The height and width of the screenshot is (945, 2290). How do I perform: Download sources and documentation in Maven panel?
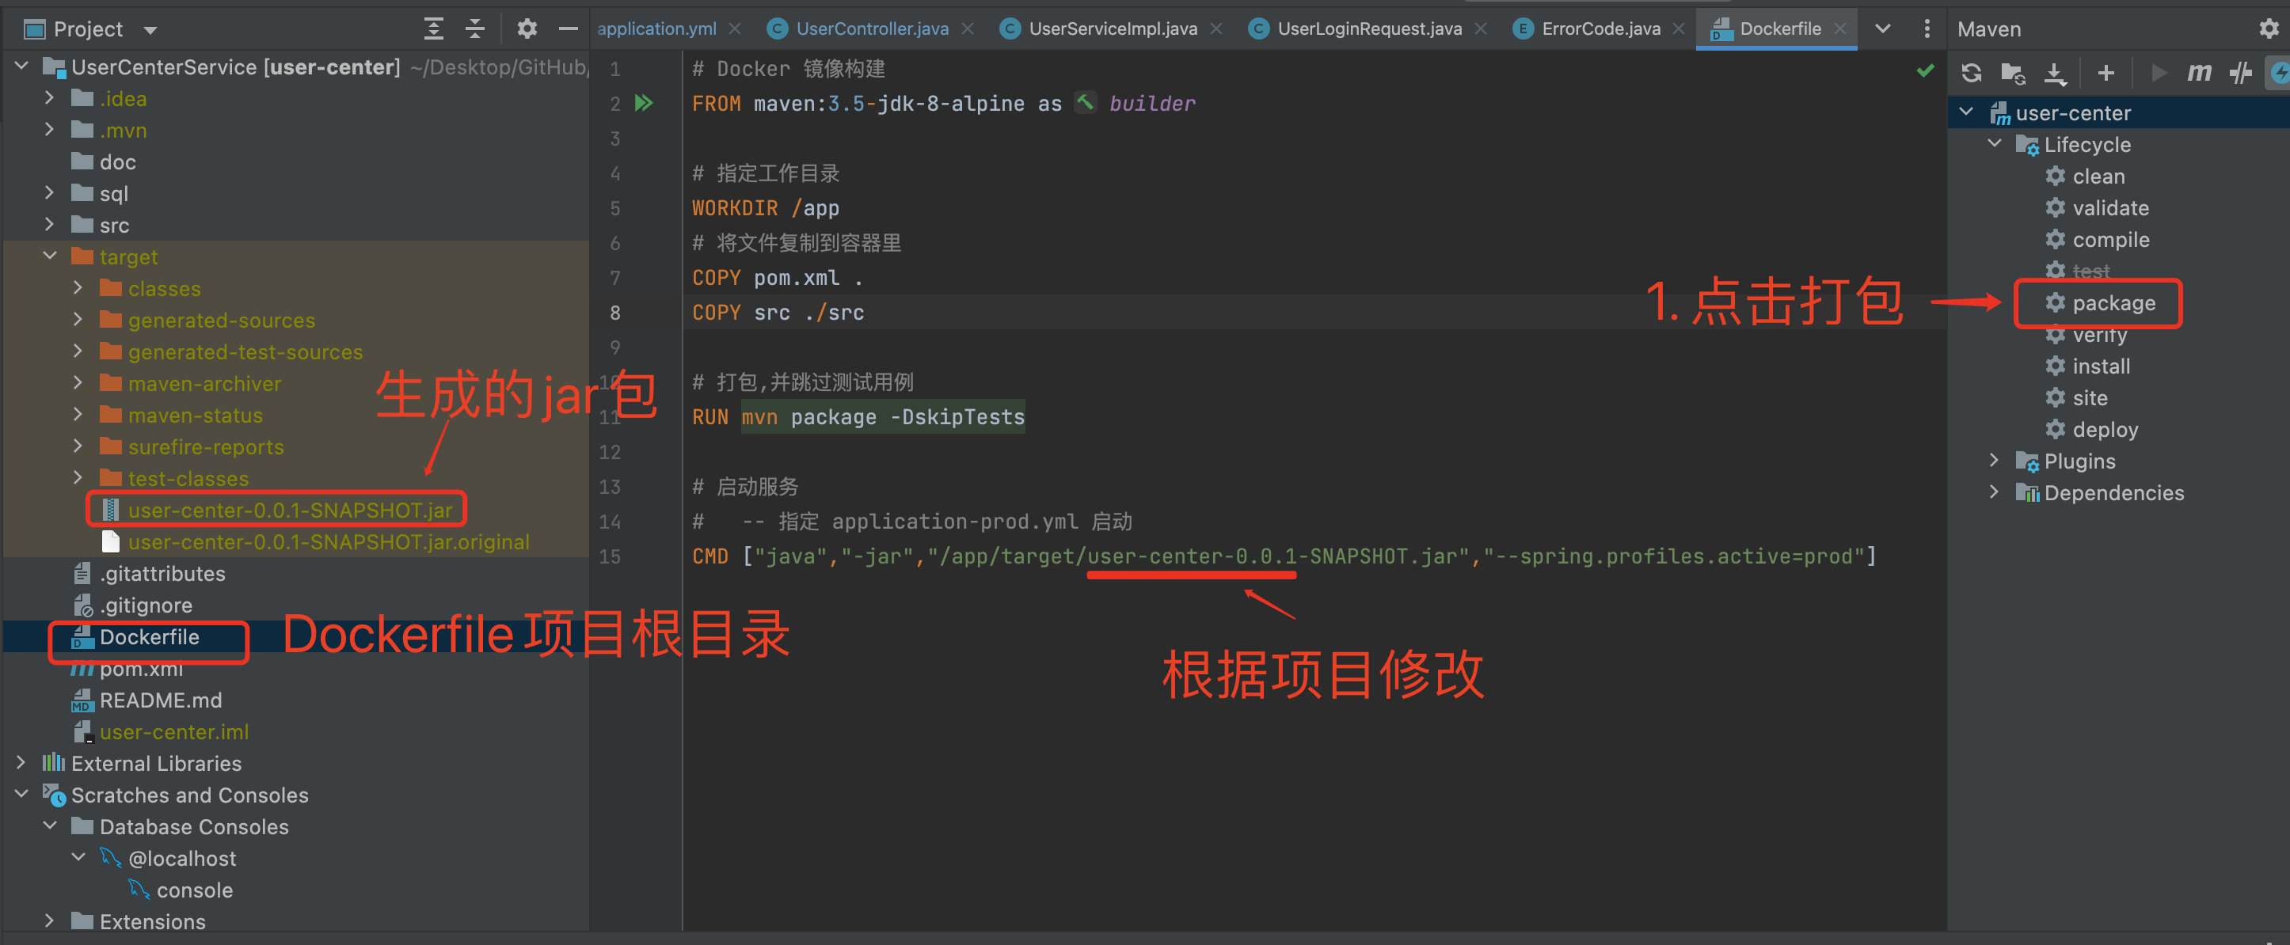click(2056, 73)
